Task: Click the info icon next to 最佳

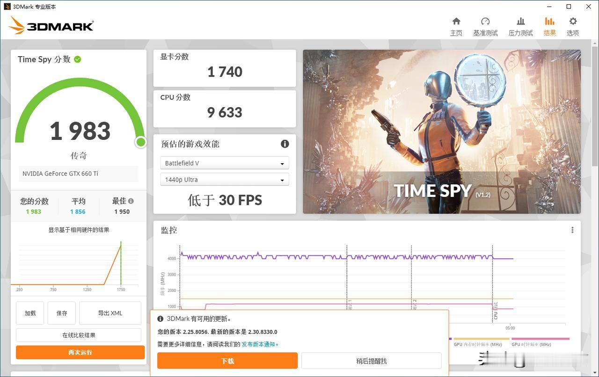Action: (x=131, y=201)
